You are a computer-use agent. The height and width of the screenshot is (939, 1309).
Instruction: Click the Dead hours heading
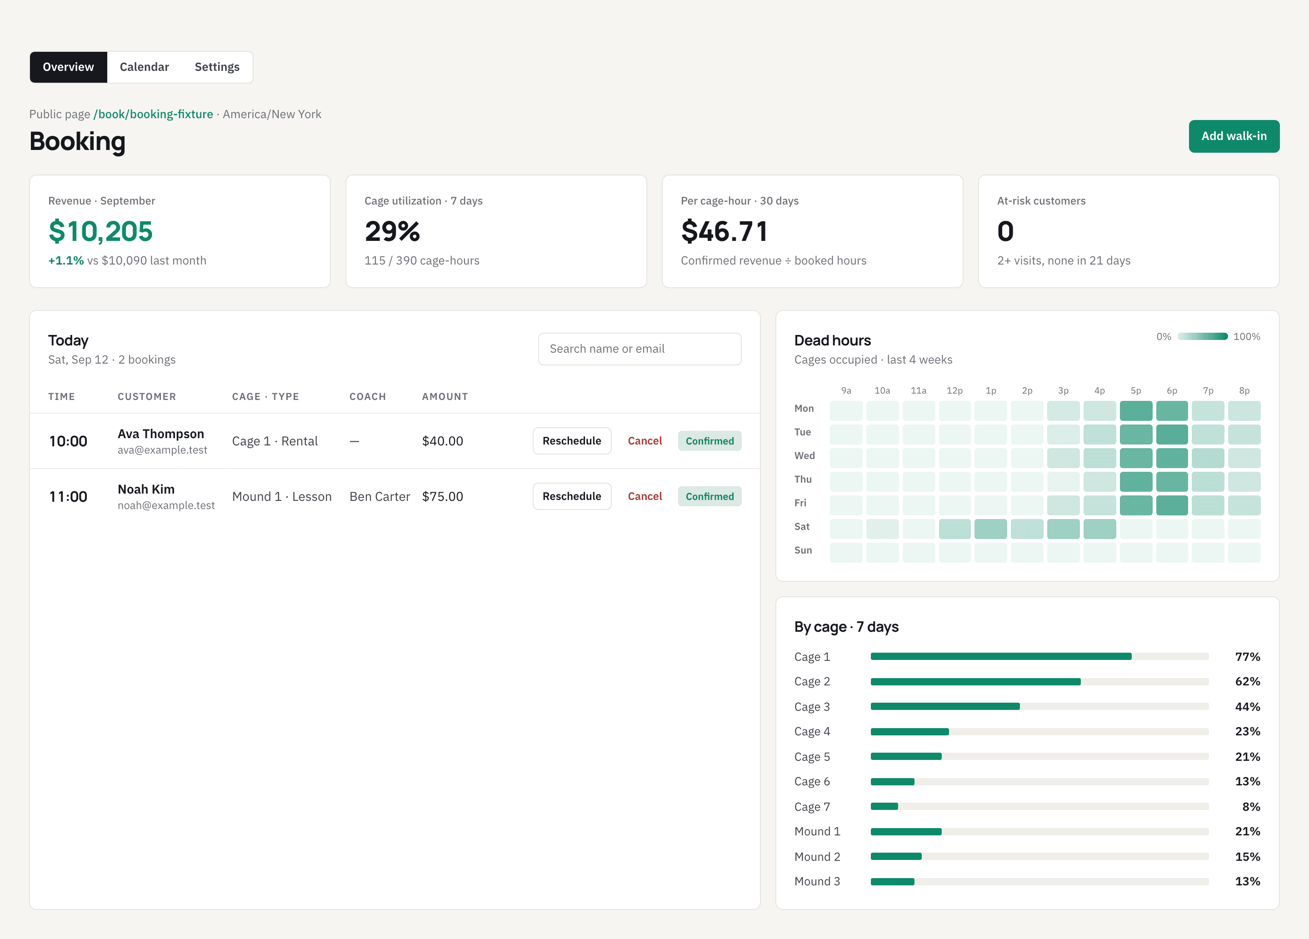tap(832, 340)
